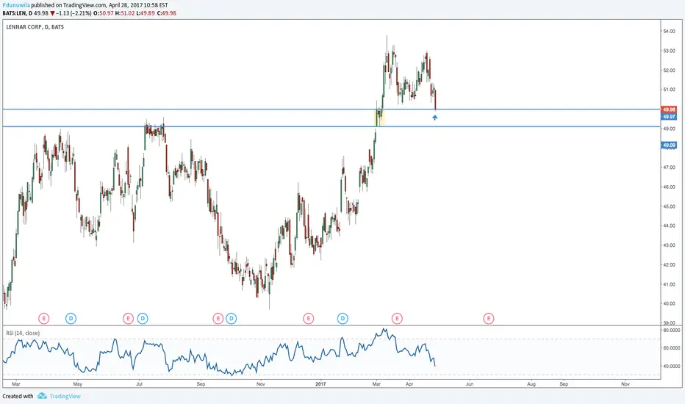Click the 'RSI (14, close)' indicator label
This screenshot has height=404, width=685.
(x=23, y=333)
